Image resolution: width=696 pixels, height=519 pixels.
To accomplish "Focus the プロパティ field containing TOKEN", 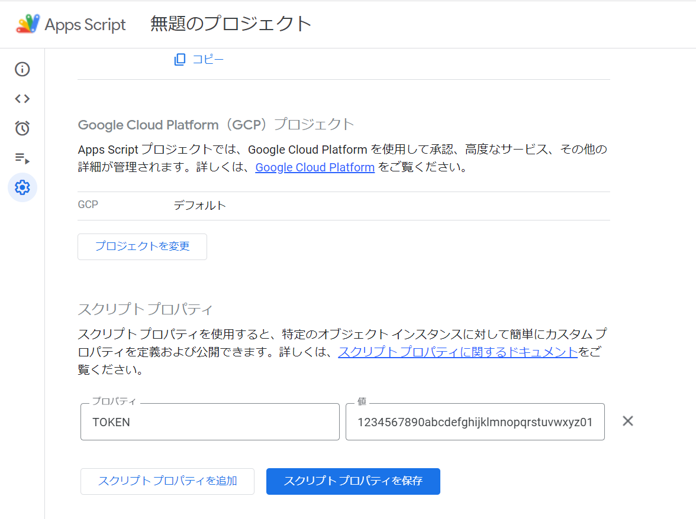I will (210, 421).
